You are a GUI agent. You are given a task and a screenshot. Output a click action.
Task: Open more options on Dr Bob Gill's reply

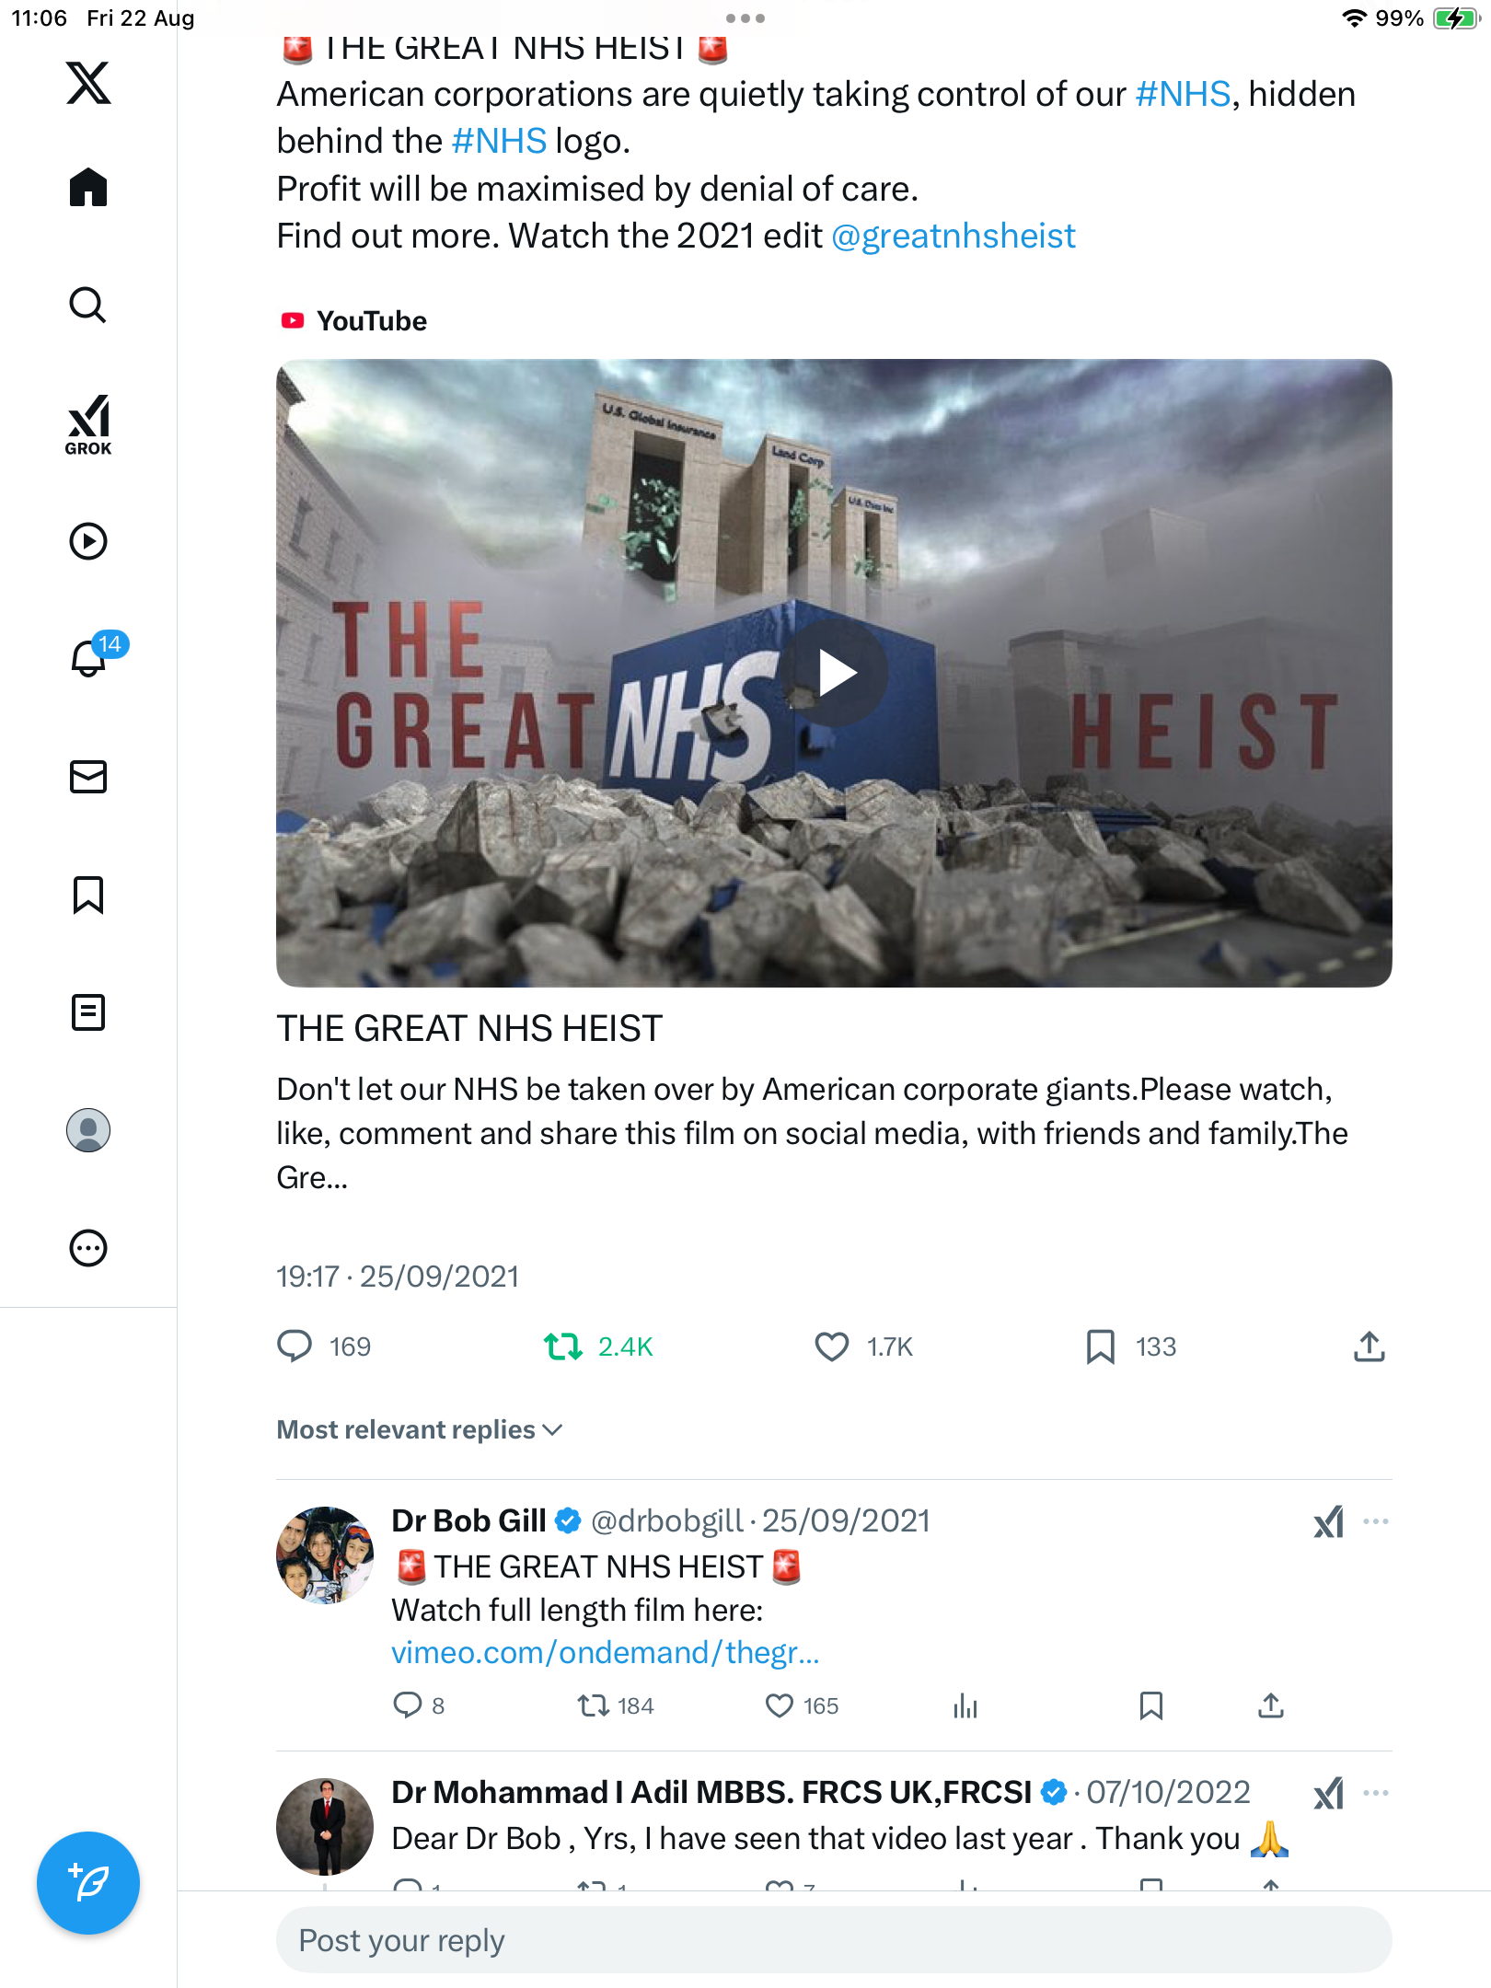pyautogui.click(x=1376, y=1521)
